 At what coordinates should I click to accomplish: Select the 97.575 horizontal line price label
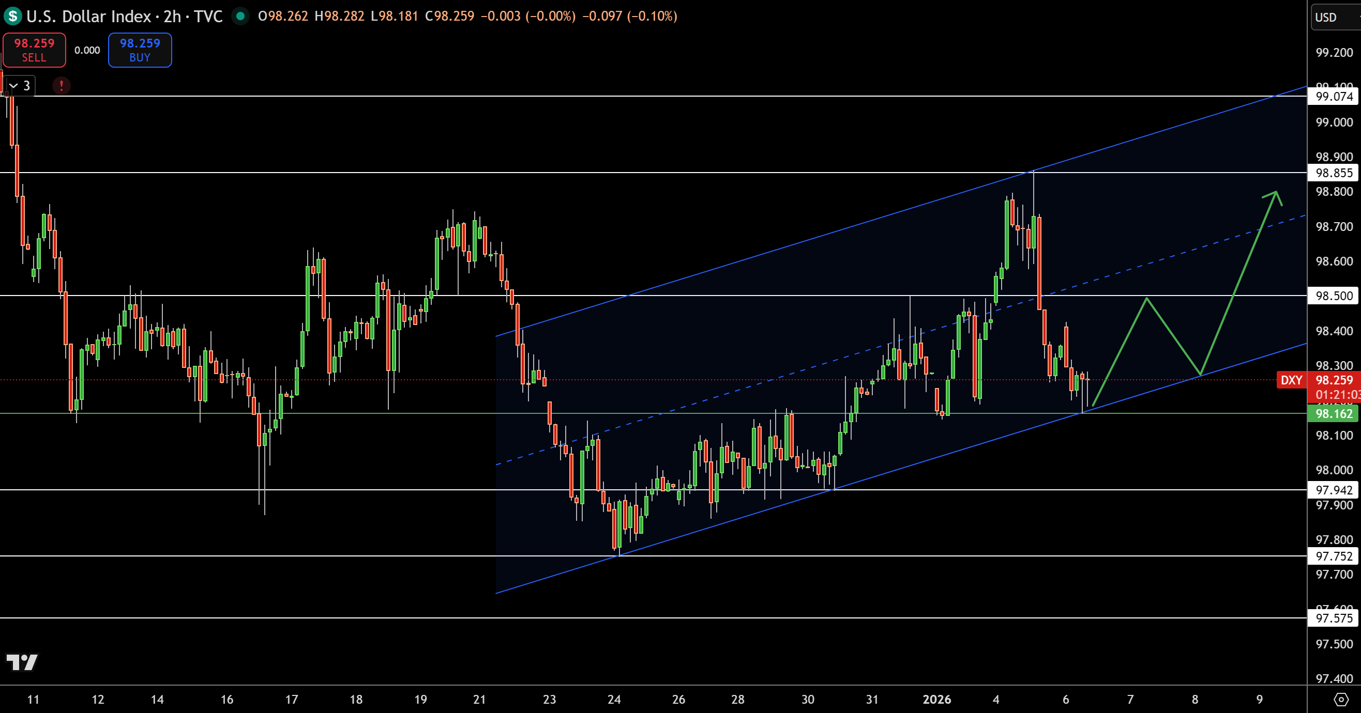(x=1334, y=618)
